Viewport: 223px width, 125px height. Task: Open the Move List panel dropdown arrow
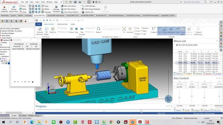[x=217, y=41]
